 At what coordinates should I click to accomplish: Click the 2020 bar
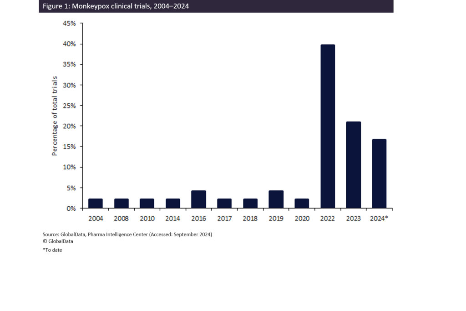coord(302,204)
